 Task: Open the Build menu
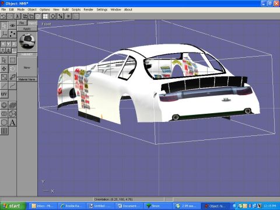(65, 9)
